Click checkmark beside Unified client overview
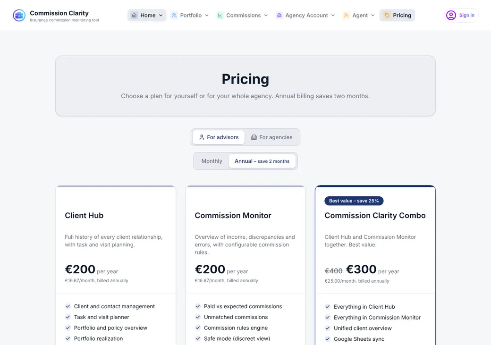Viewport: 491px width, 345px height. coord(328,328)
